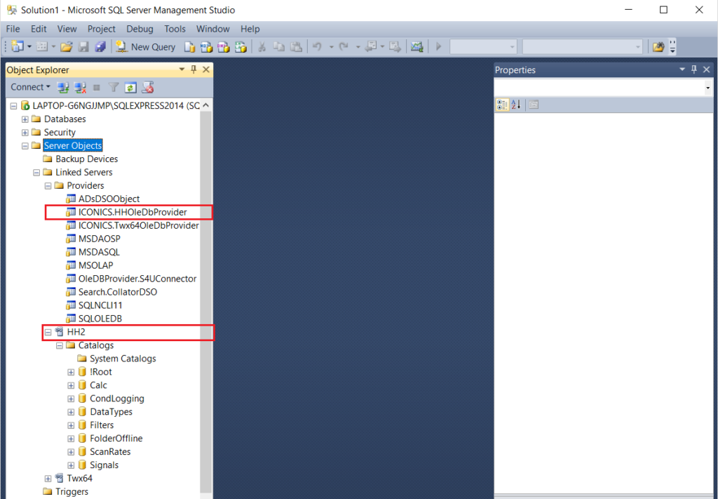Open the View menu
Viewport: 718px width, 499px height.
pyautogui.click(x=67, y=28)
